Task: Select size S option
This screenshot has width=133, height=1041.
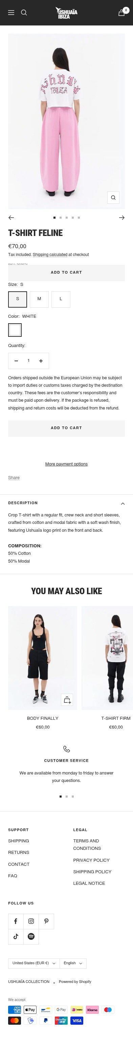Action: pos(17,299)
